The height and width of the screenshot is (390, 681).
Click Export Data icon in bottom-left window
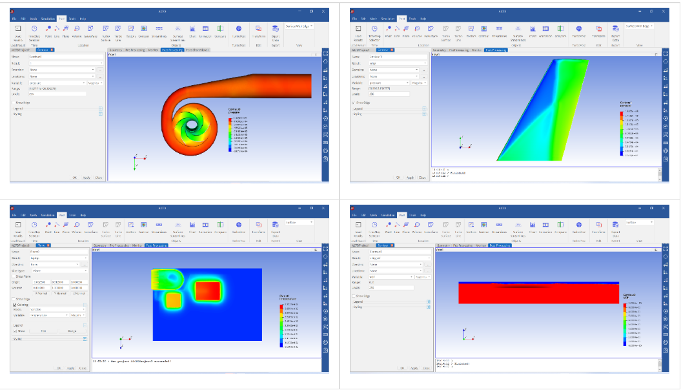click(x=276, y=225)
